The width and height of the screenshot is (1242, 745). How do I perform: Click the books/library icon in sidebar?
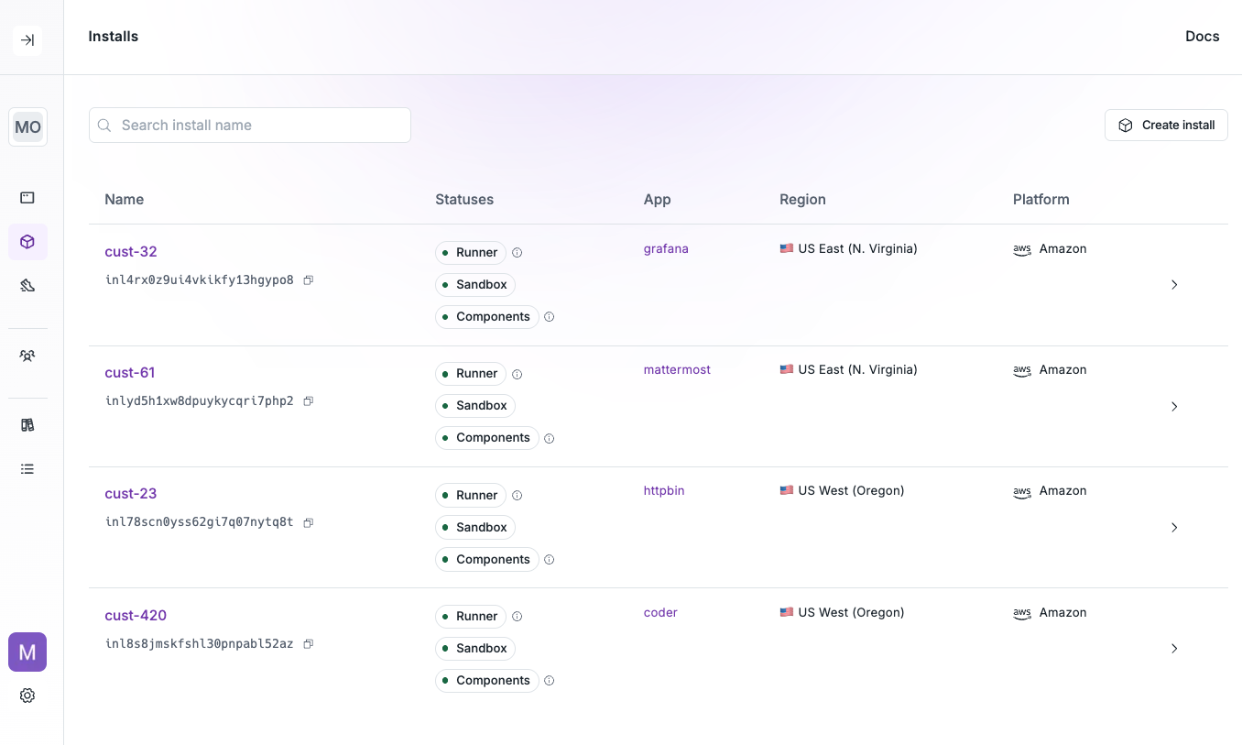pos(27,424)
